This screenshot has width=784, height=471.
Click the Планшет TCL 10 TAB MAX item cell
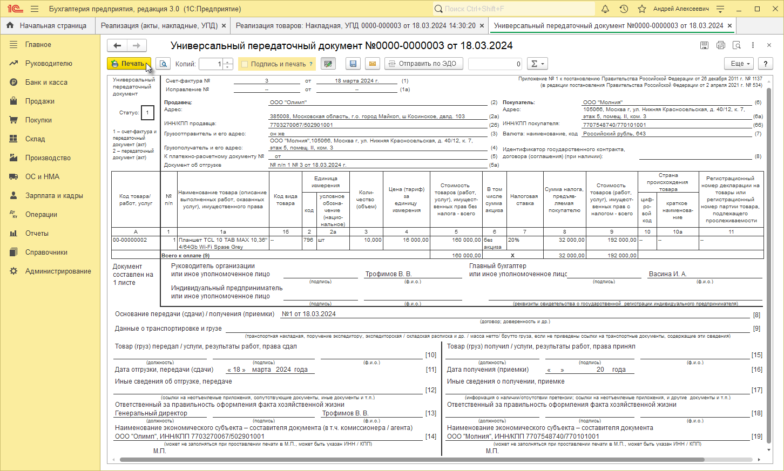coord(223,243)
